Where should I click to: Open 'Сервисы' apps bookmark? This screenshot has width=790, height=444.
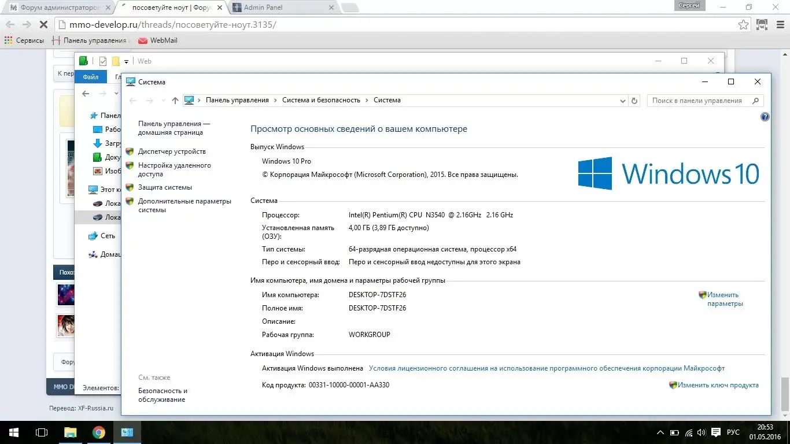tap(24, 40)
